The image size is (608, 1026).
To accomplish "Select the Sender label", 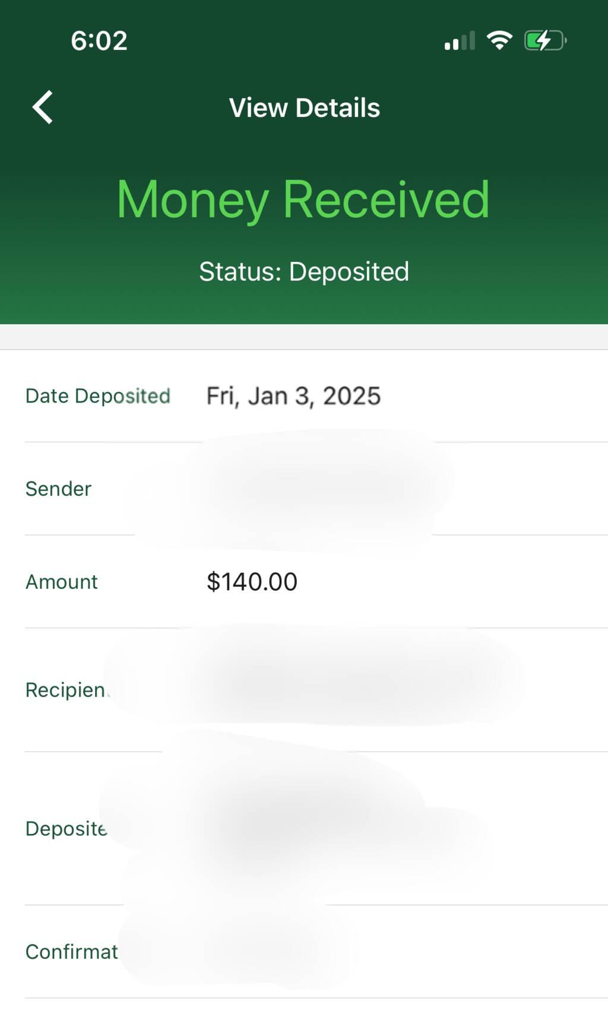I will click(x=58, y=489).
